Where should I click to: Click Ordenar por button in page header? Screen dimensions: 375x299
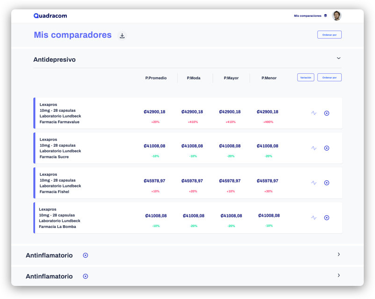329,35
